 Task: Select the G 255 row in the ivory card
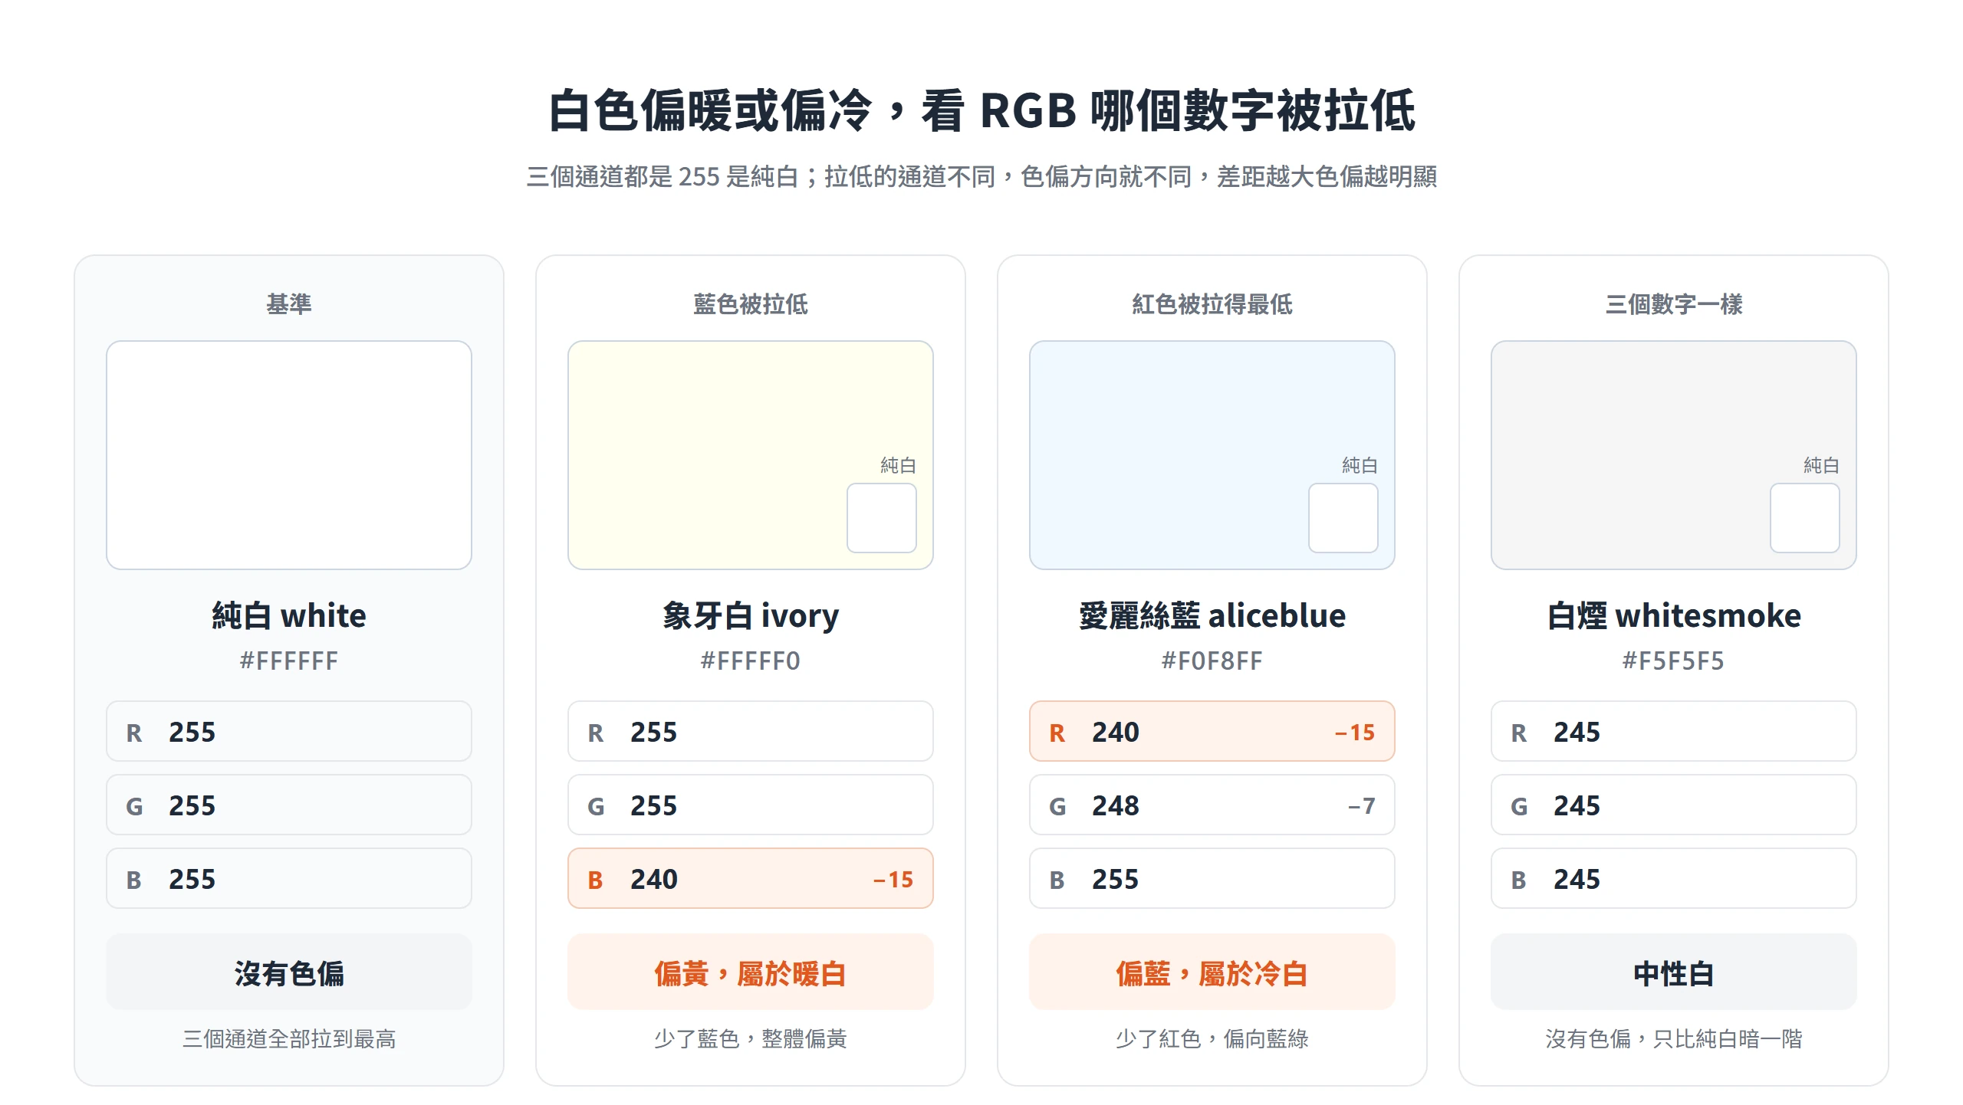click(x=751, y=805)
